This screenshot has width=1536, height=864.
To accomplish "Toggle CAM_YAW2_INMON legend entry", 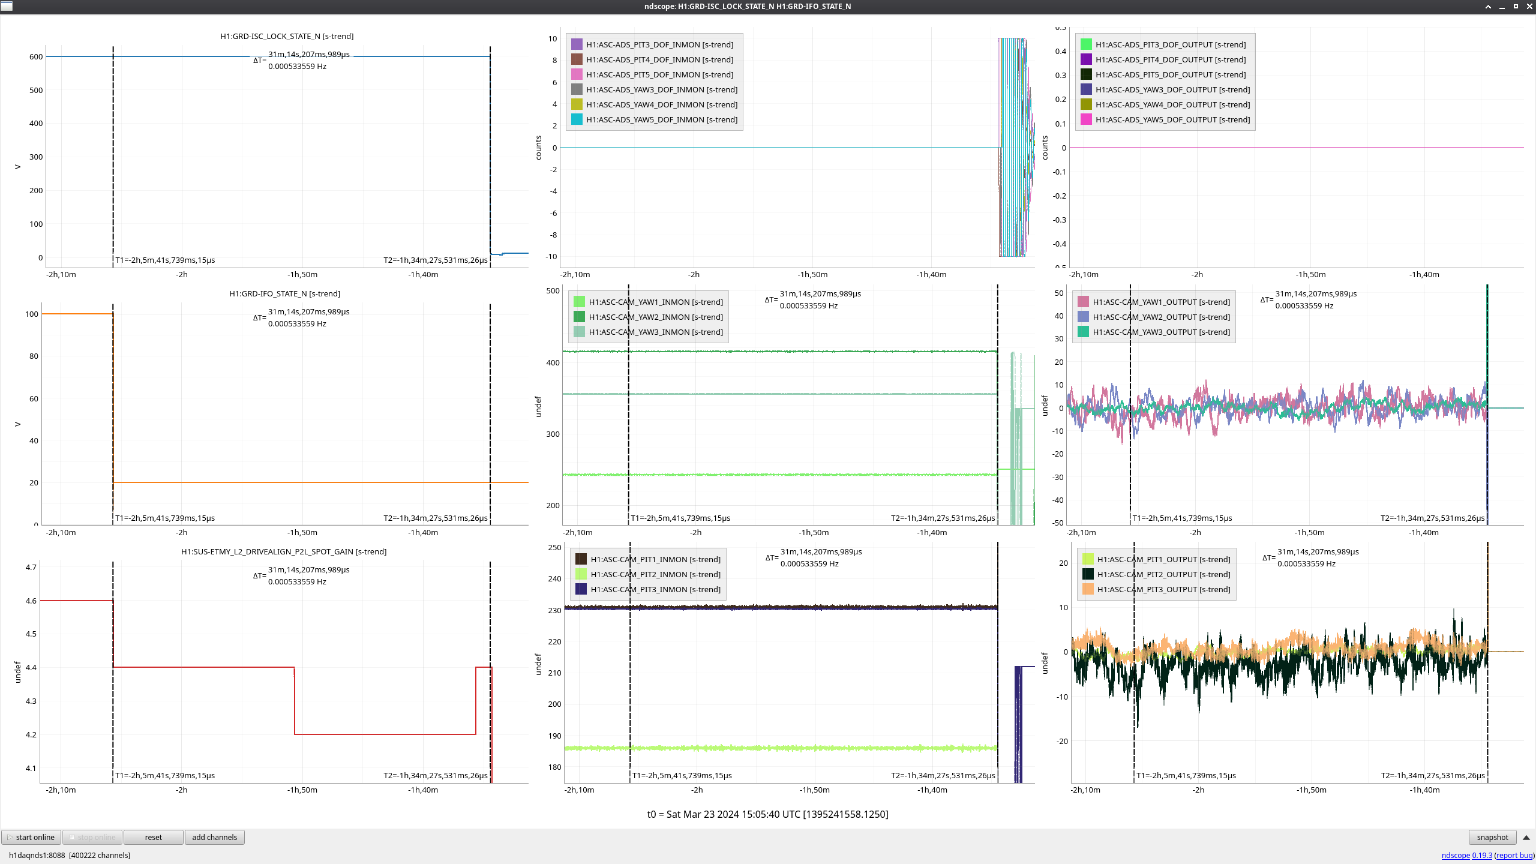I will [x=655, y=317].
